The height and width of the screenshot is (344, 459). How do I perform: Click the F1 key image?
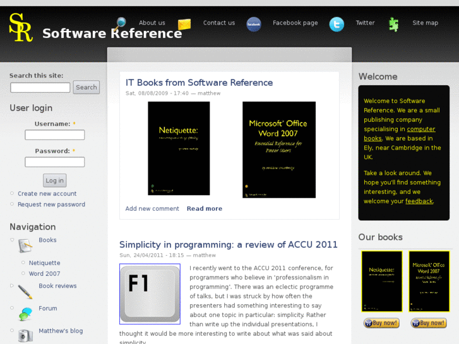150,294
